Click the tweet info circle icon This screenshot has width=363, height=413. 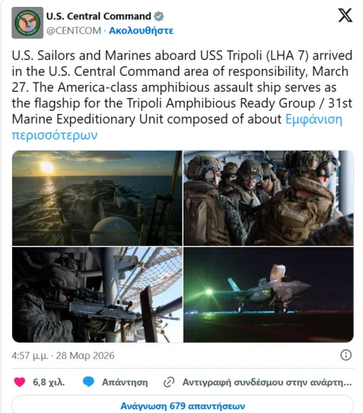point(345,355)
